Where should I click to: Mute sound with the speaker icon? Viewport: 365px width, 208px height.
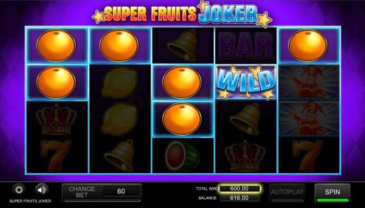click(42, 190)
